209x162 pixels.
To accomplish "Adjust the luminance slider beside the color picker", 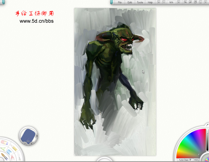I will click(x=207, y=140).
